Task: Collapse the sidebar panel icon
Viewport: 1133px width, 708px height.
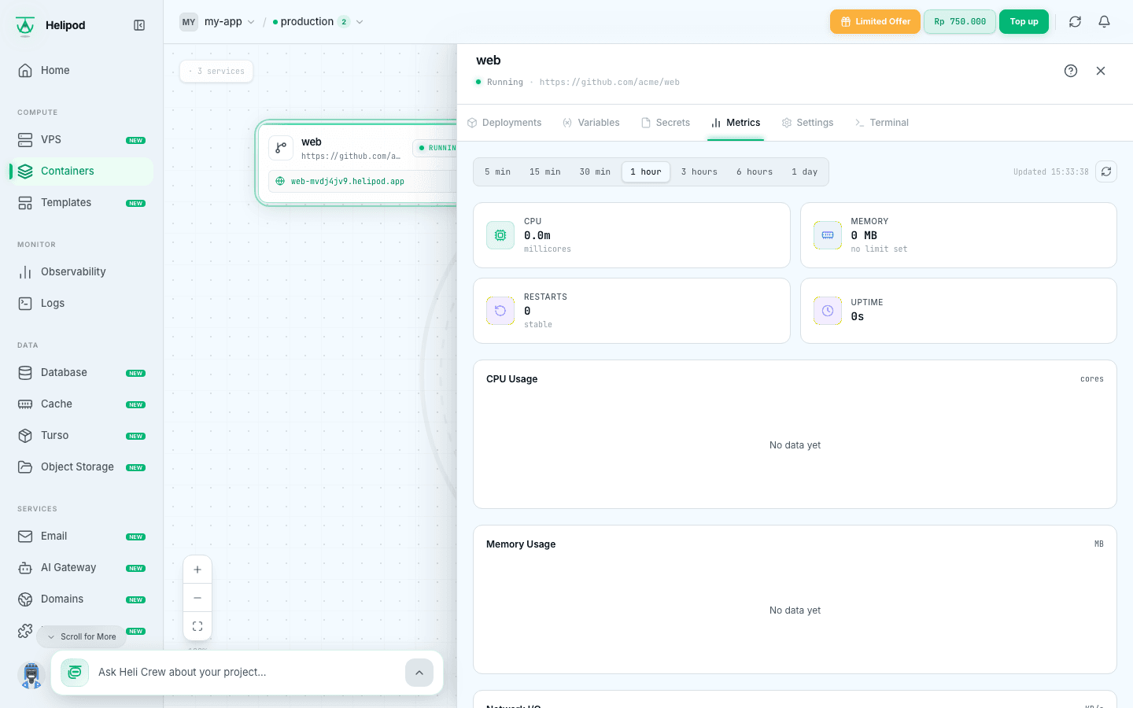Action: point(139,25)
